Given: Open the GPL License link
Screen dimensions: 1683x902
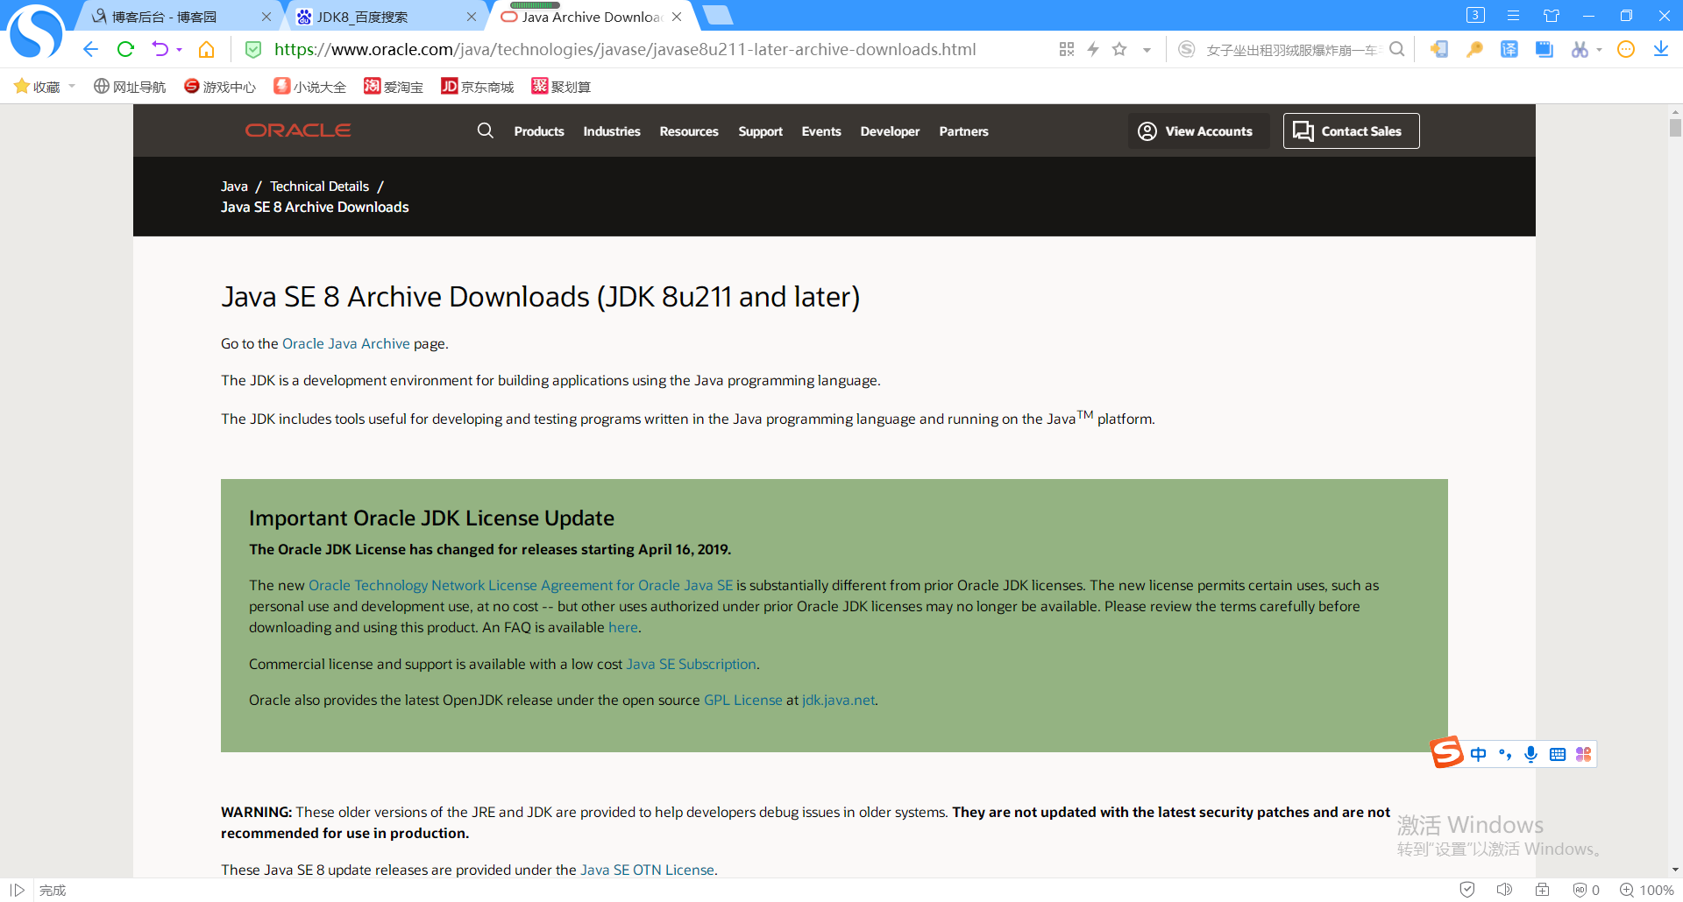Looking at the screenshot, I should [x=743, y=700].
